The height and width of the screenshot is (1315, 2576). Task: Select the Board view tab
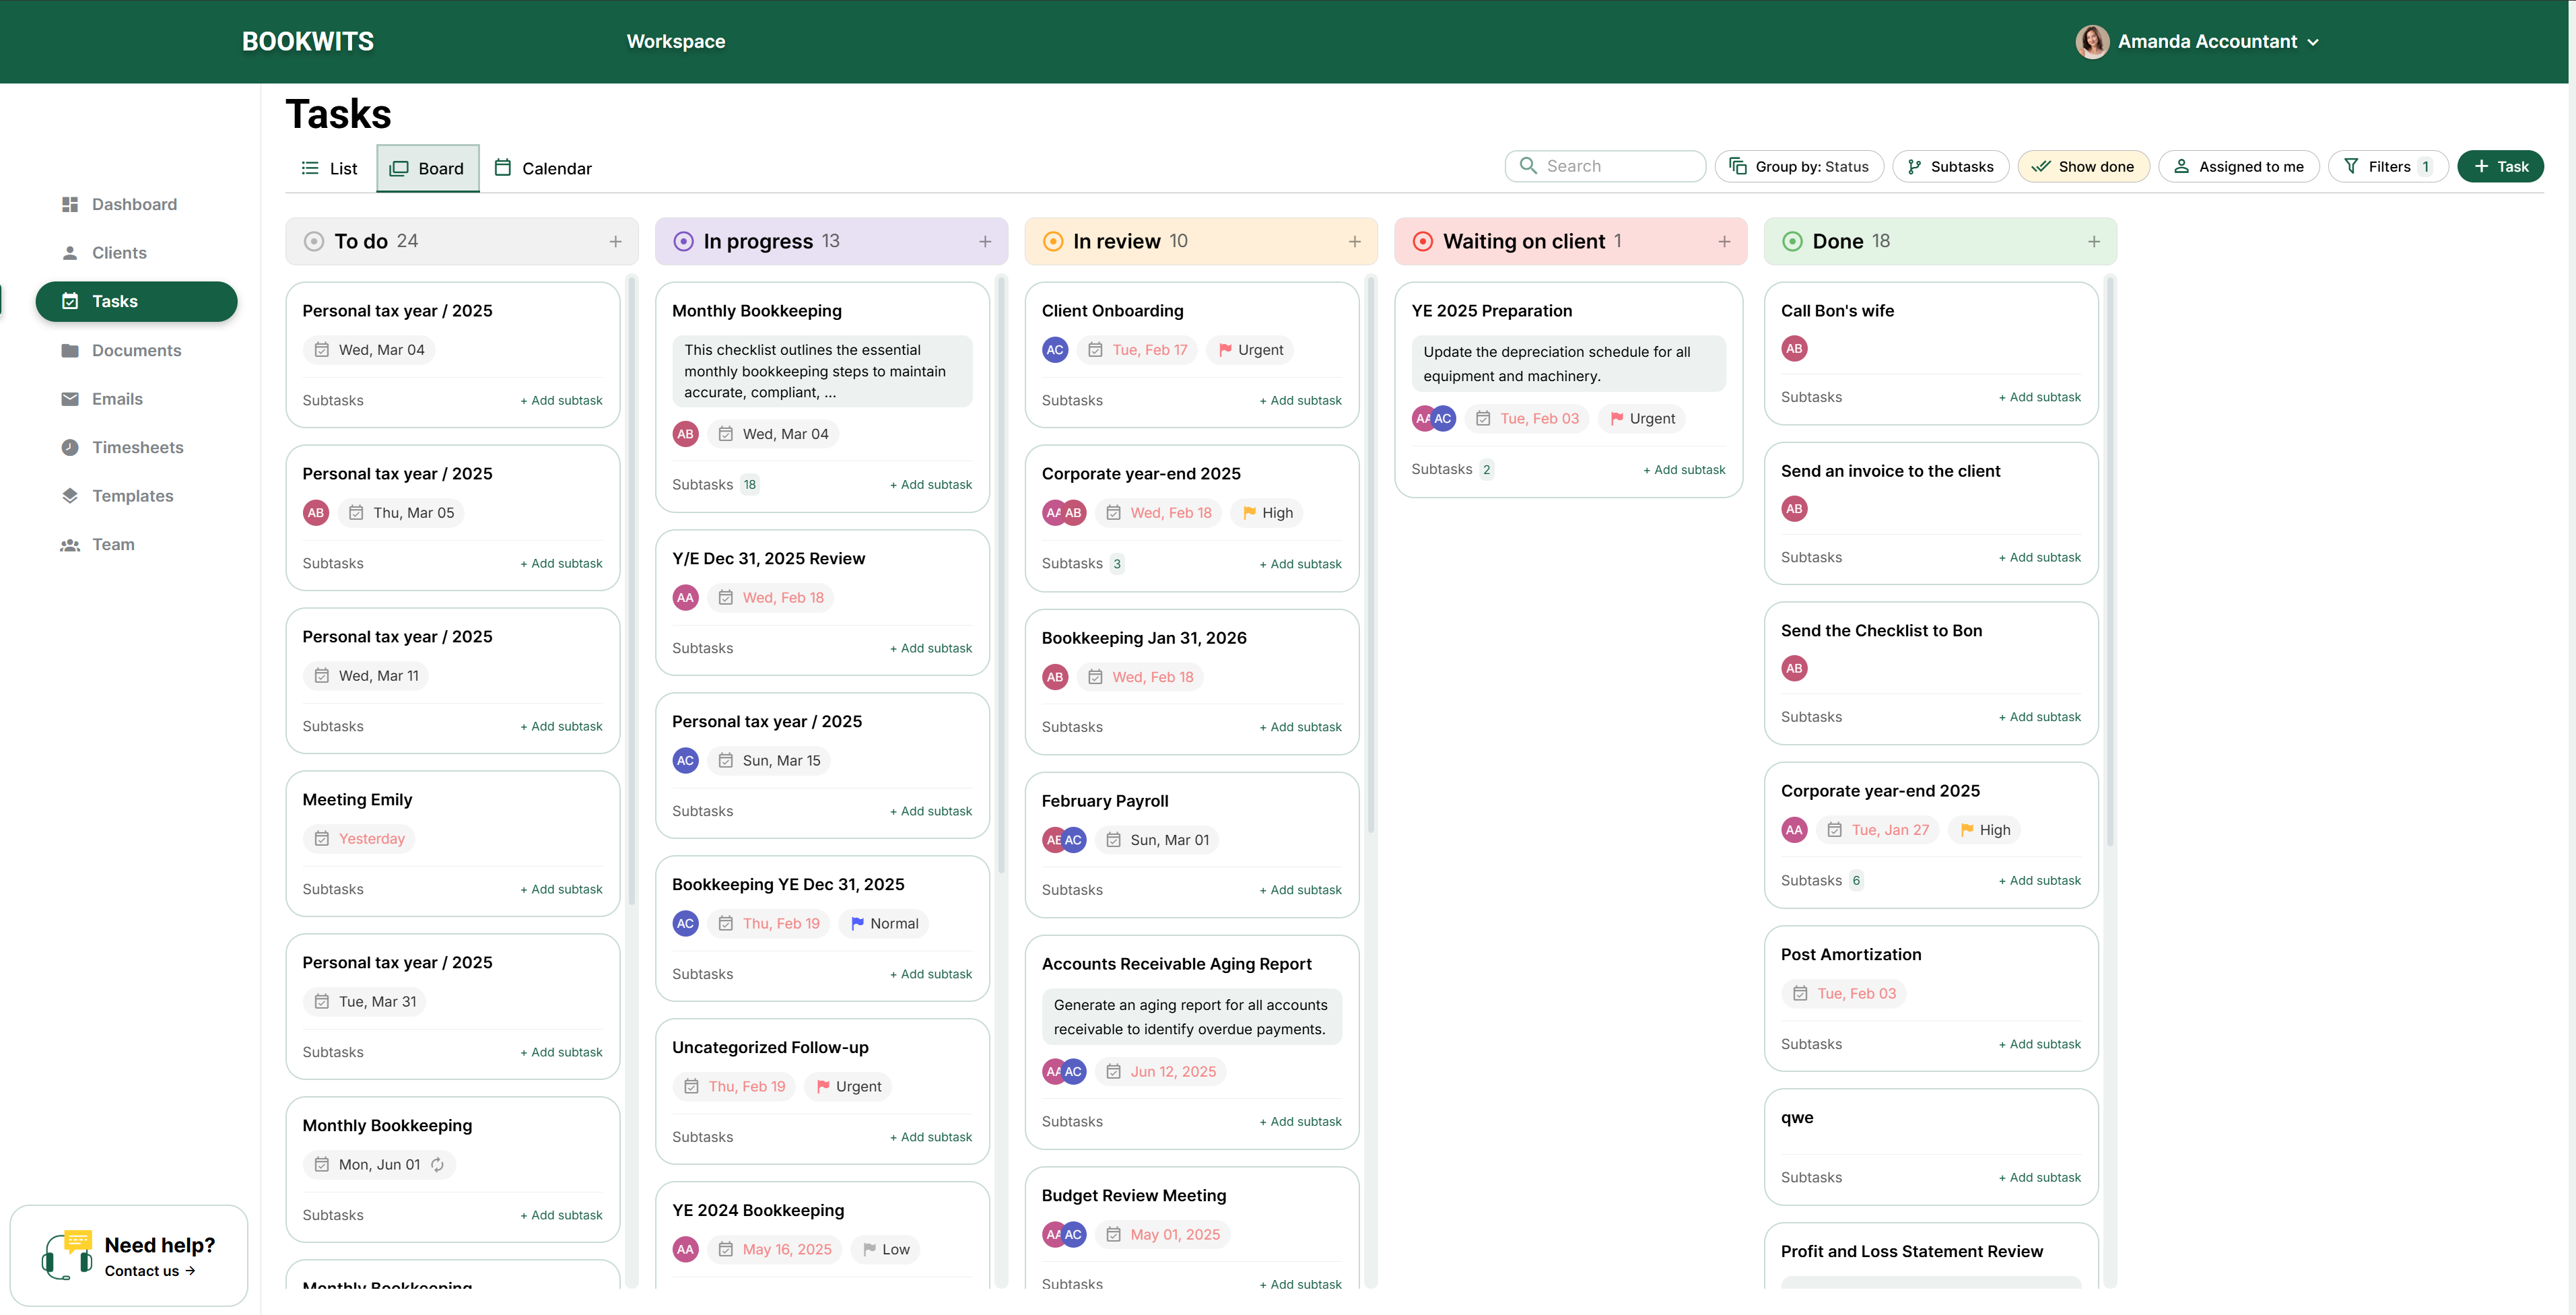[427, 168]
